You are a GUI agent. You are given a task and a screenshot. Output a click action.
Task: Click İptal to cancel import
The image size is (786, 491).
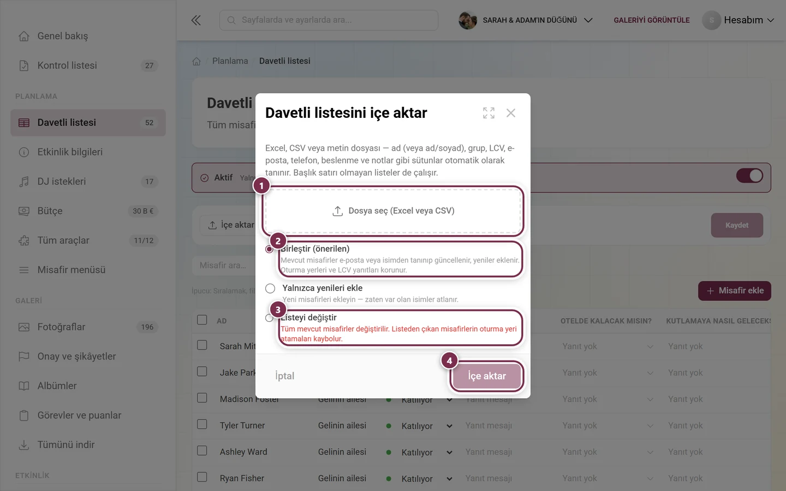click(284, 376)
